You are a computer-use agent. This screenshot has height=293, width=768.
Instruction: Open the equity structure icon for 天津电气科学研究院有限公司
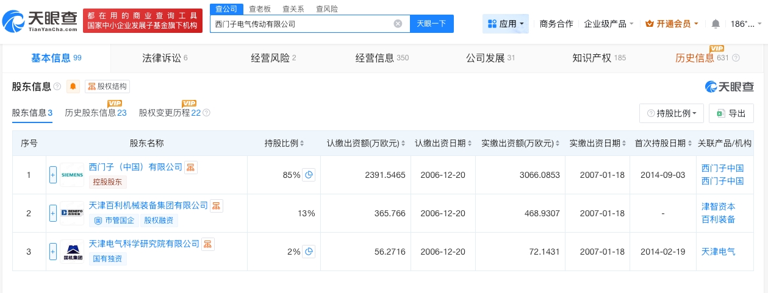click(x=208, y=244)
